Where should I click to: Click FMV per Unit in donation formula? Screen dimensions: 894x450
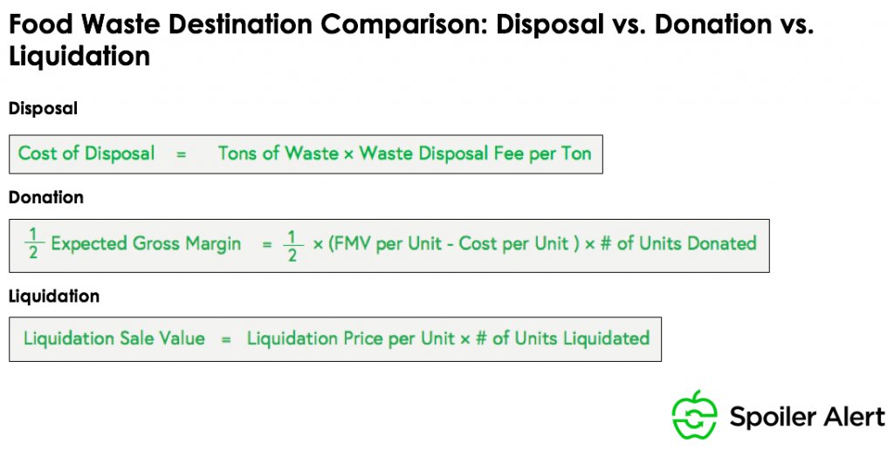[387, 244]
